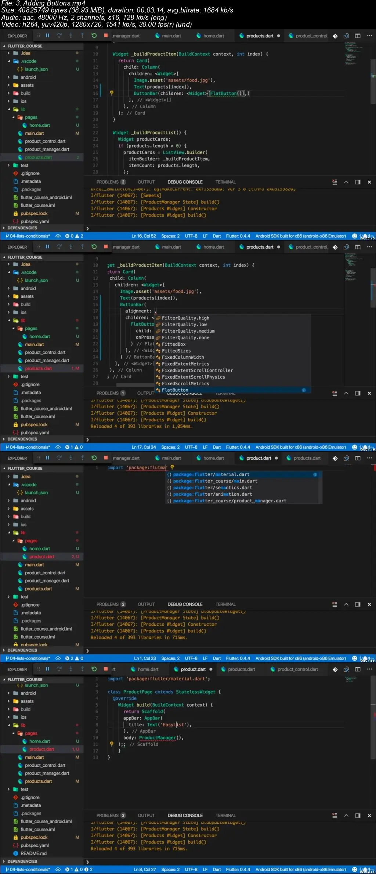The width and height of the screenshot is (376, 874).
Task: Open the Git changes icon in the top frame's editor actions
Action: (335, 36)
